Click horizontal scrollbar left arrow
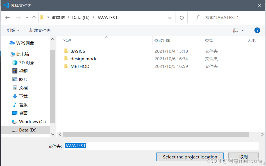Viewport: 266px width, 166px height. tap(60, 135)
